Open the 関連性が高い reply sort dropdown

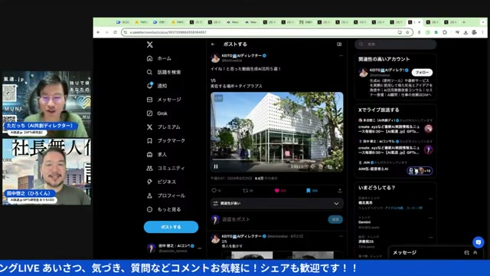(277, 203)
